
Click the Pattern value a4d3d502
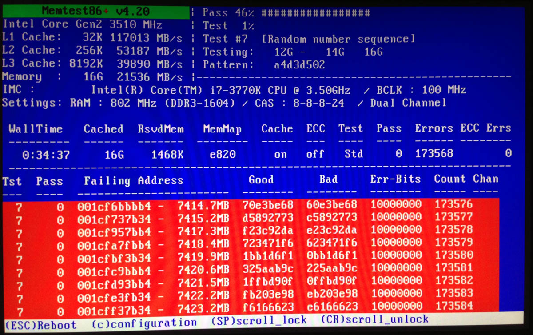pos(299,65)
